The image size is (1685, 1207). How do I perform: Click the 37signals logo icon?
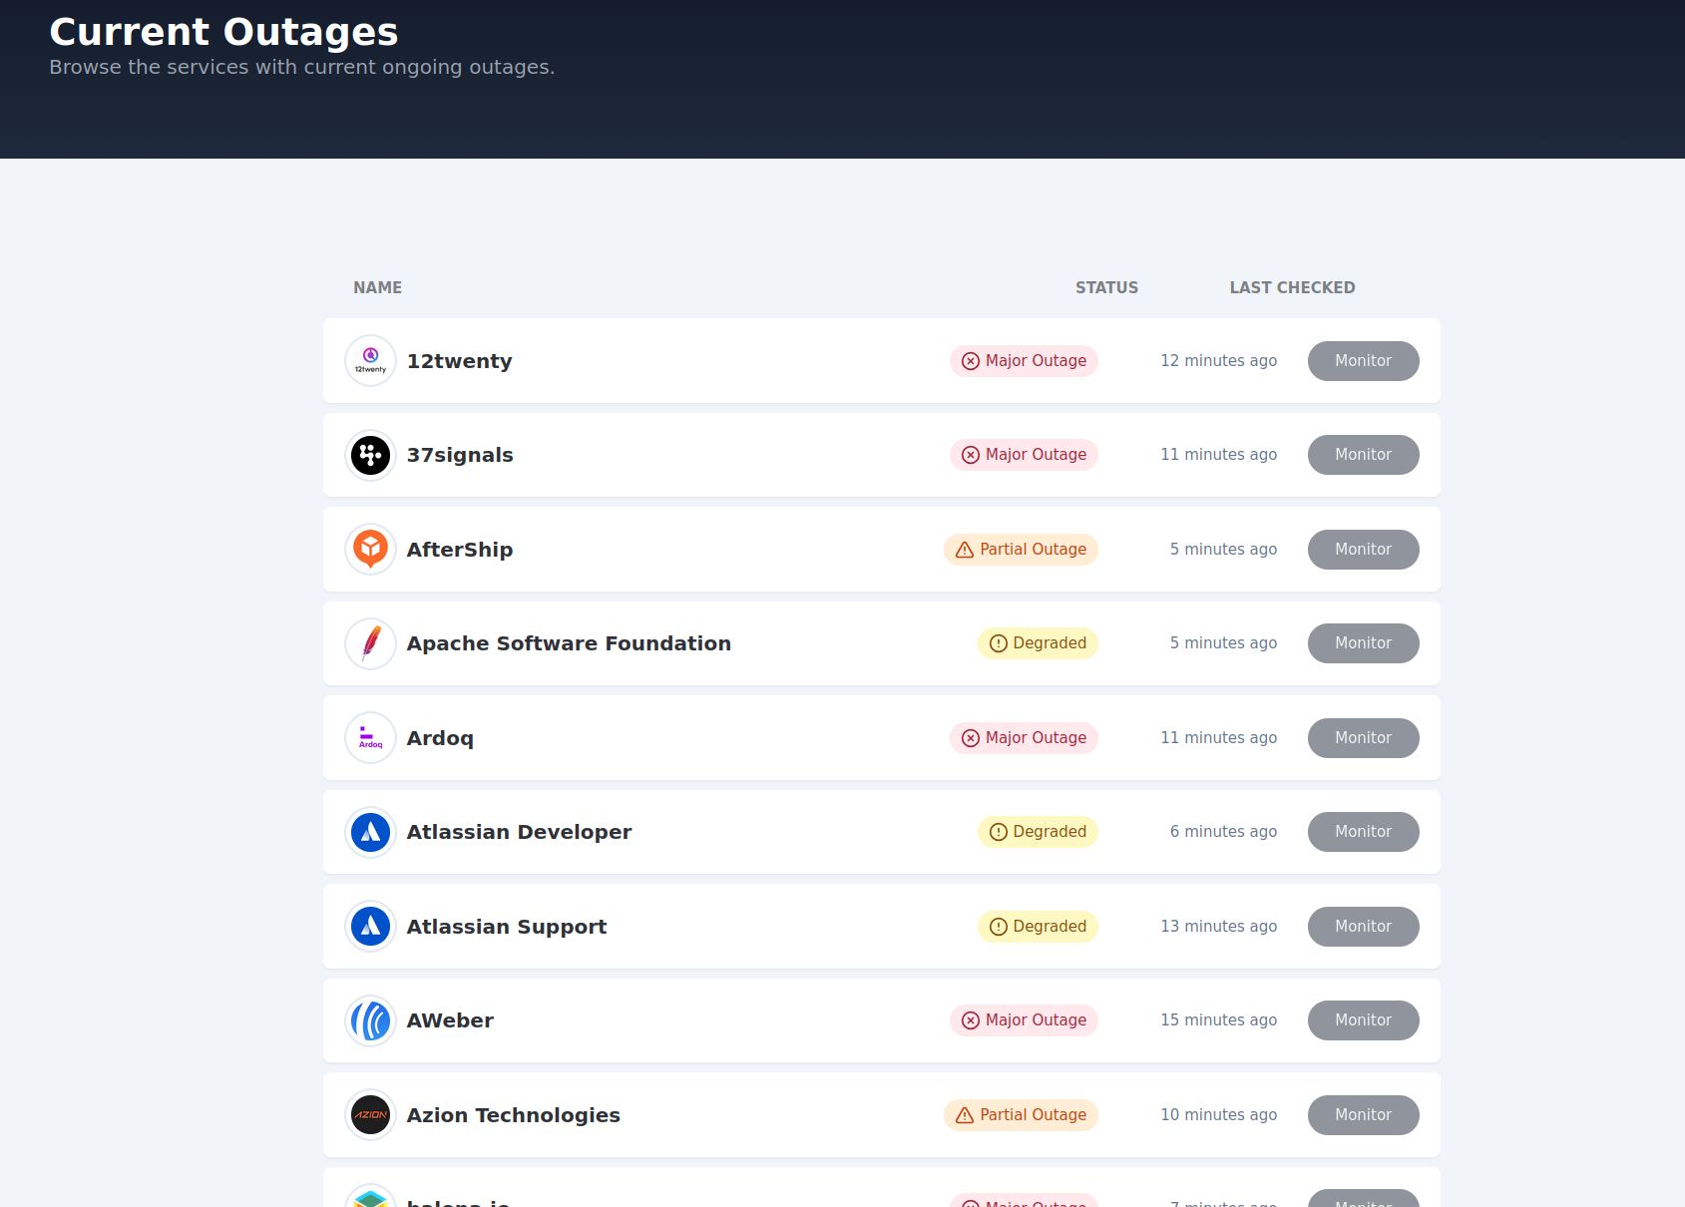pyautogui.click(x=370, y=454)
